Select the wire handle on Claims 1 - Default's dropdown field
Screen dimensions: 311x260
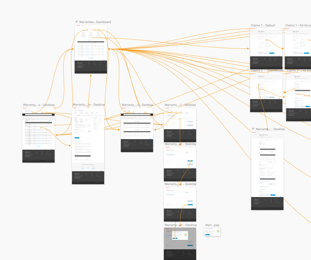(266, 40)
